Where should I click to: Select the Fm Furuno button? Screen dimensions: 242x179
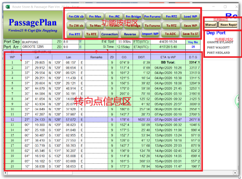click(x=152, y=17)
